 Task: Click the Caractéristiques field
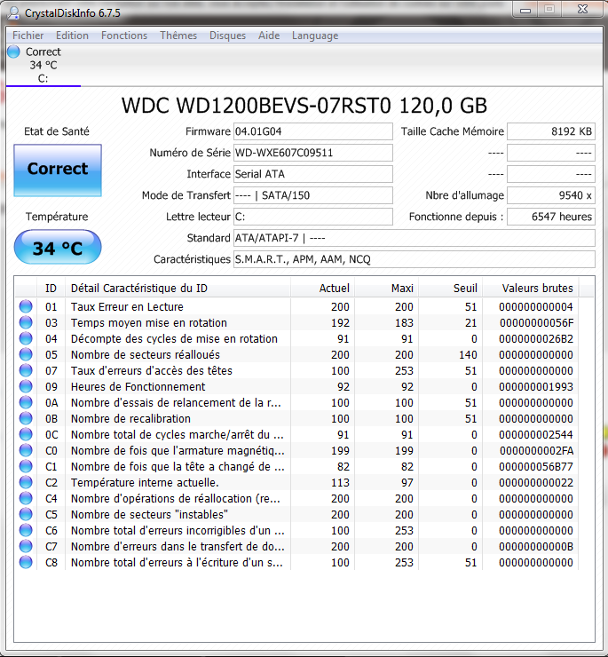click(414, 259)
